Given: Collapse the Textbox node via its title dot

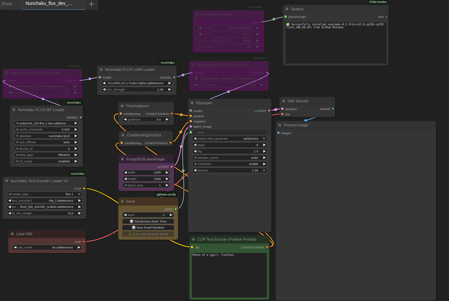Looking at the screenshot, I should pyautogui.click(x=287, y=9).
